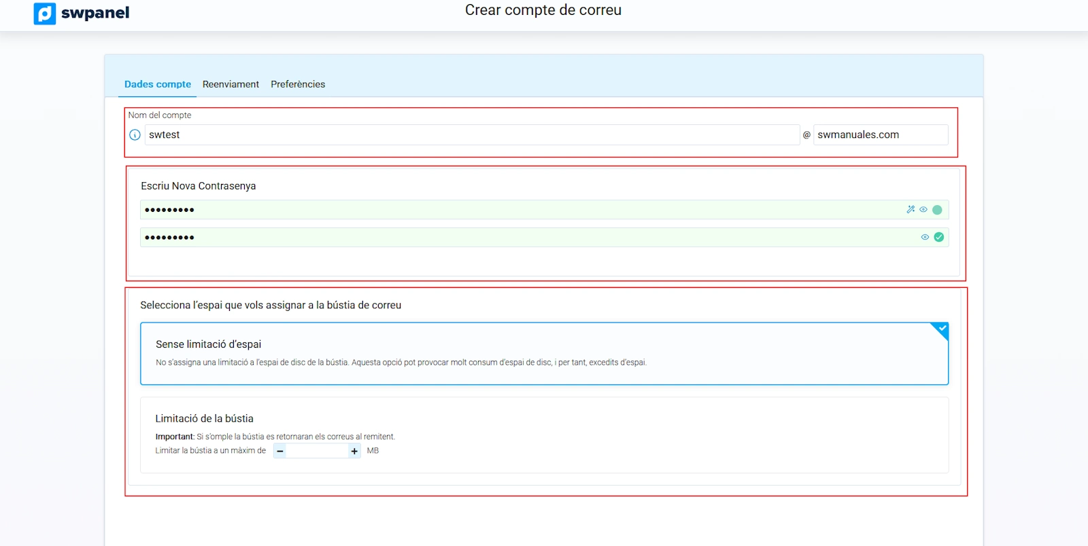Click the blue checkmark corner badge

coord(941,329)
